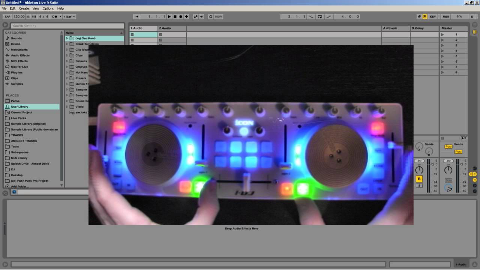Click the TAP tempo button
This screenshot has width=480, height=270.
click(7, 16)
